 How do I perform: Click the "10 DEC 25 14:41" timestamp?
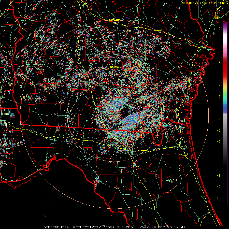[x=168, y=227]
